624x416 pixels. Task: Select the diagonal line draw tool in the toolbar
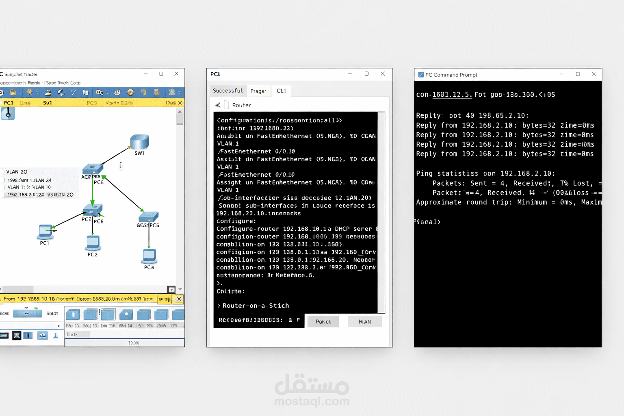[73, 93]
